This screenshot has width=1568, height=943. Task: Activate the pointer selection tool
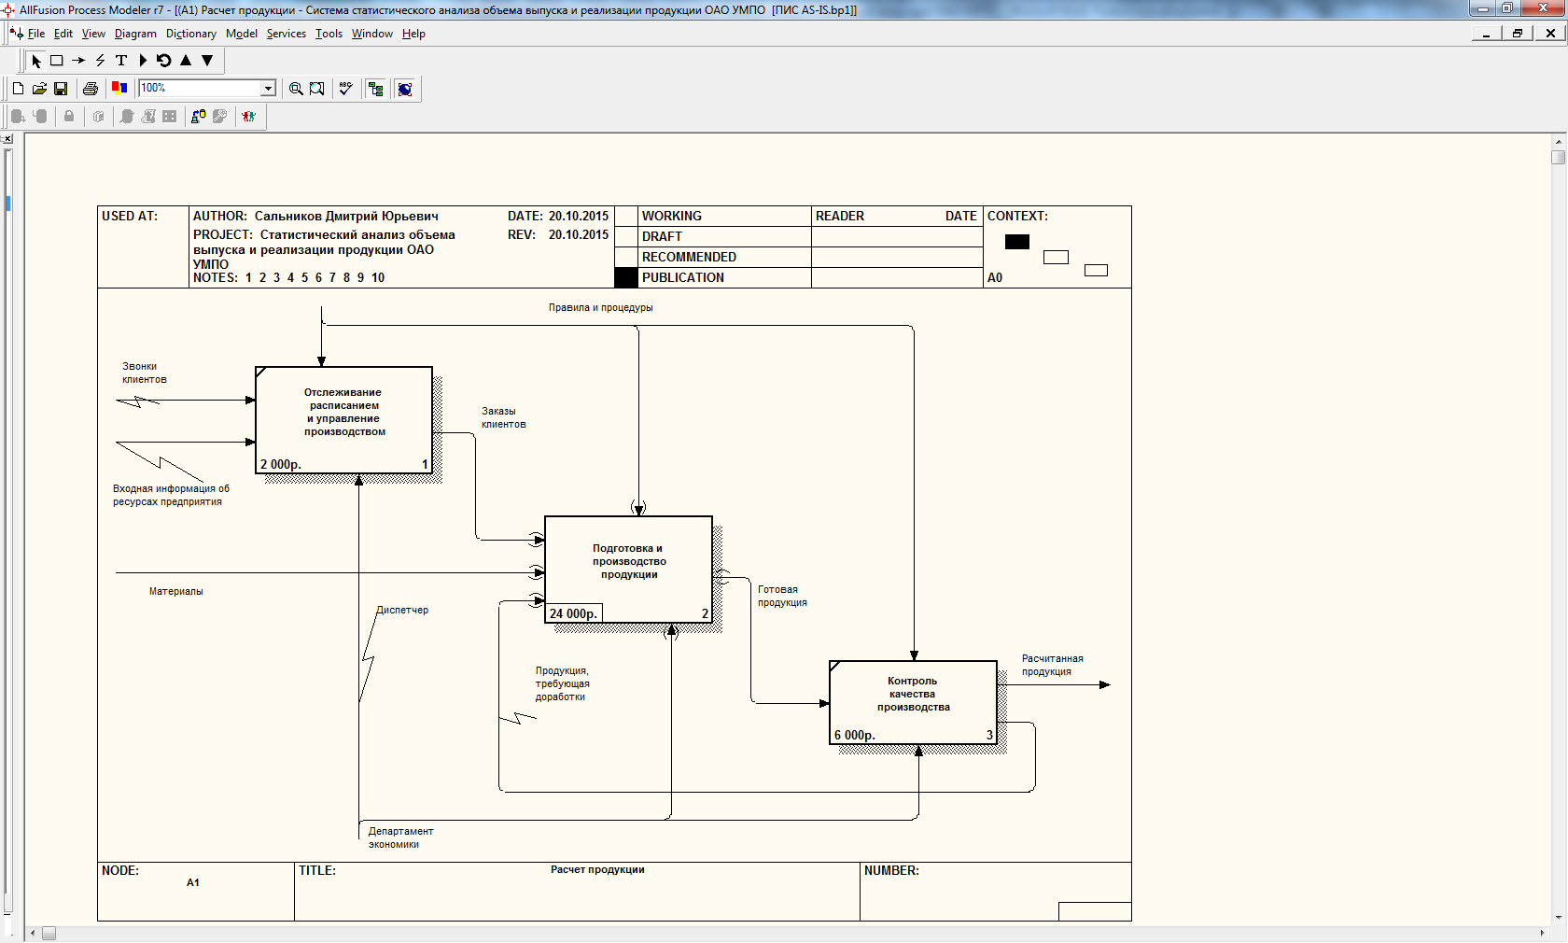35,61
